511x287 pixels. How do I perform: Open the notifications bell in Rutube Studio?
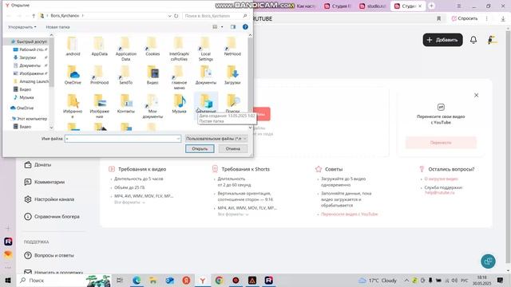click(x=473, y=40)
